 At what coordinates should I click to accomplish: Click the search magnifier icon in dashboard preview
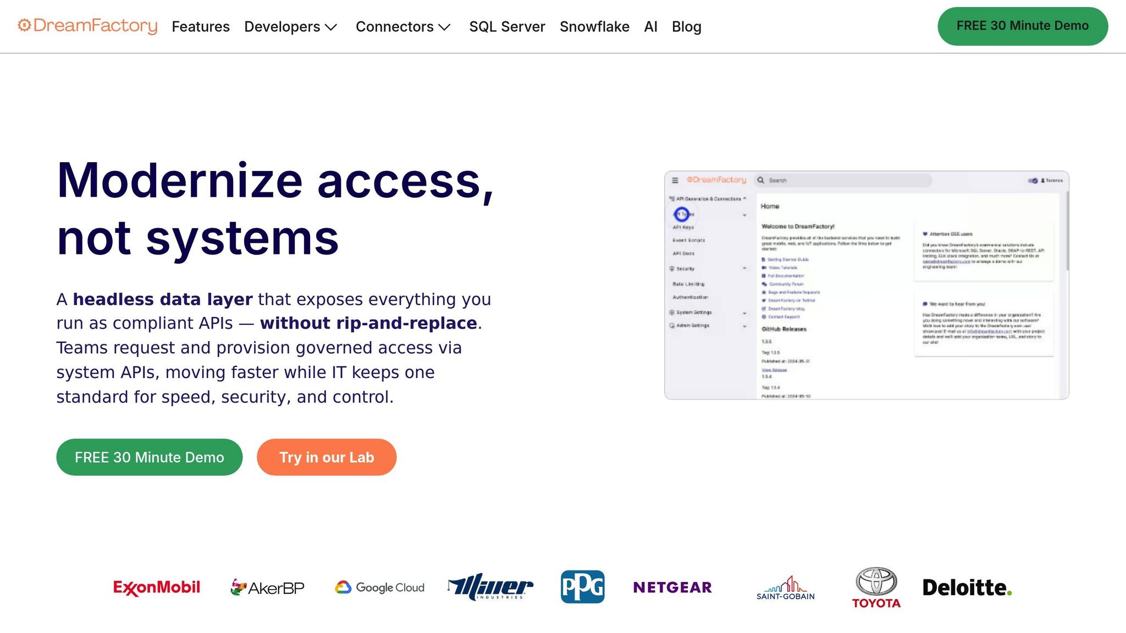pyautogui.click(x=761, y=180)
